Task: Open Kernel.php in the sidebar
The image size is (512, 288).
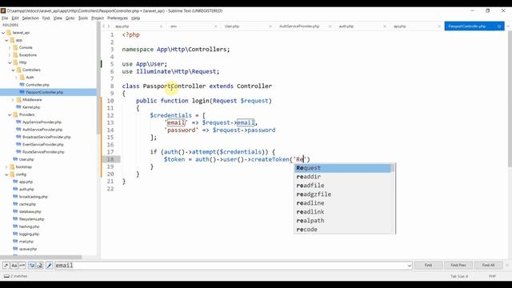Action: click(x=31, y=107)
